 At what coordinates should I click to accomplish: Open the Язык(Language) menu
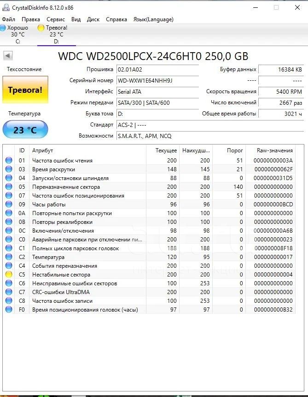tap(153, 19)
